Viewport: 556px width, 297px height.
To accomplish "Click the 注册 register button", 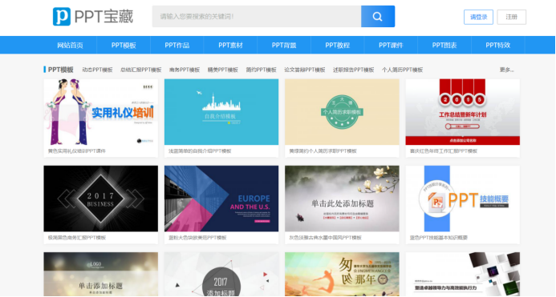I will click(x=511, y=17).
